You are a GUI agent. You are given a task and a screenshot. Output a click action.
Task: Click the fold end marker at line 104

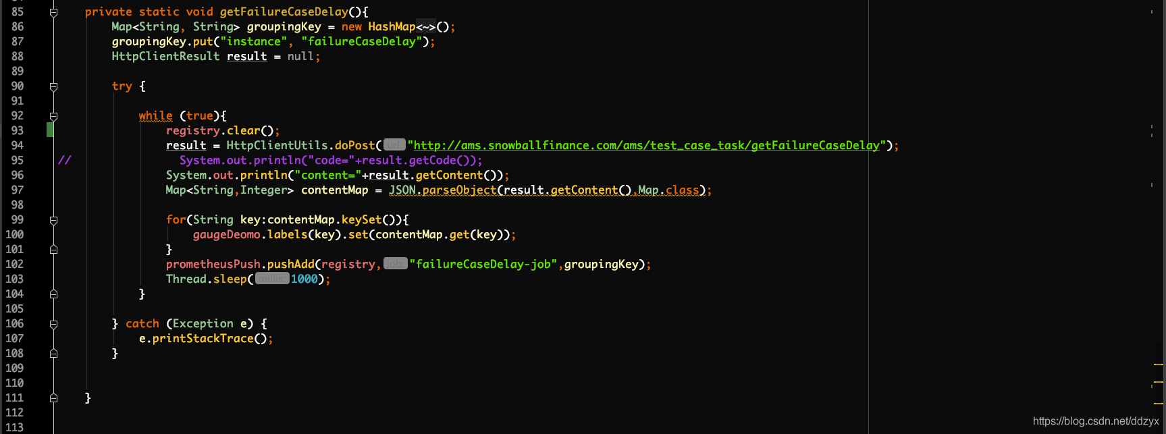[53, 294]
